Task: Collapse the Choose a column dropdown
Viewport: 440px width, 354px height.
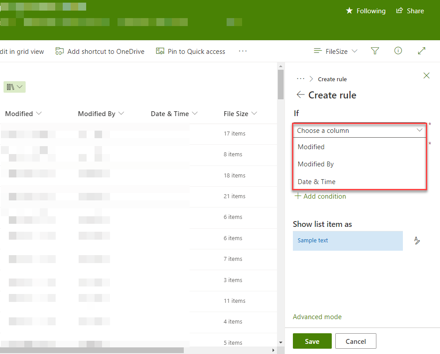Action: tap(360, 130)
